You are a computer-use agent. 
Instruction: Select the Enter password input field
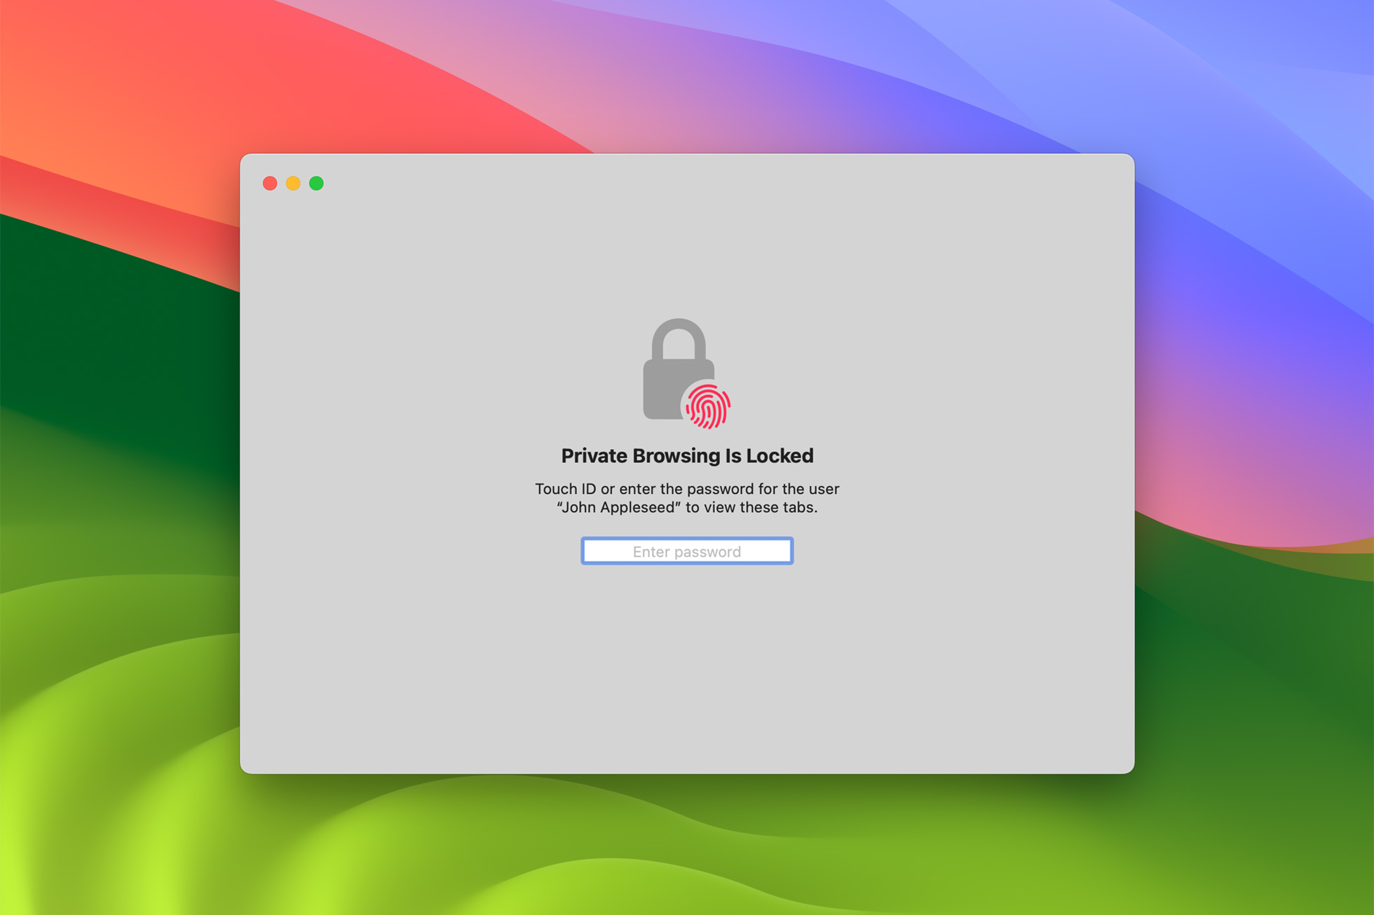[x=688, y=551]
